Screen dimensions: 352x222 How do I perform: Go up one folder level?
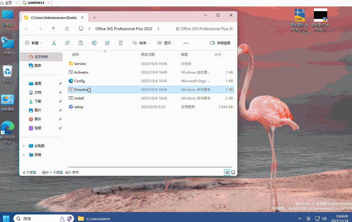click(x=53, y=29)
